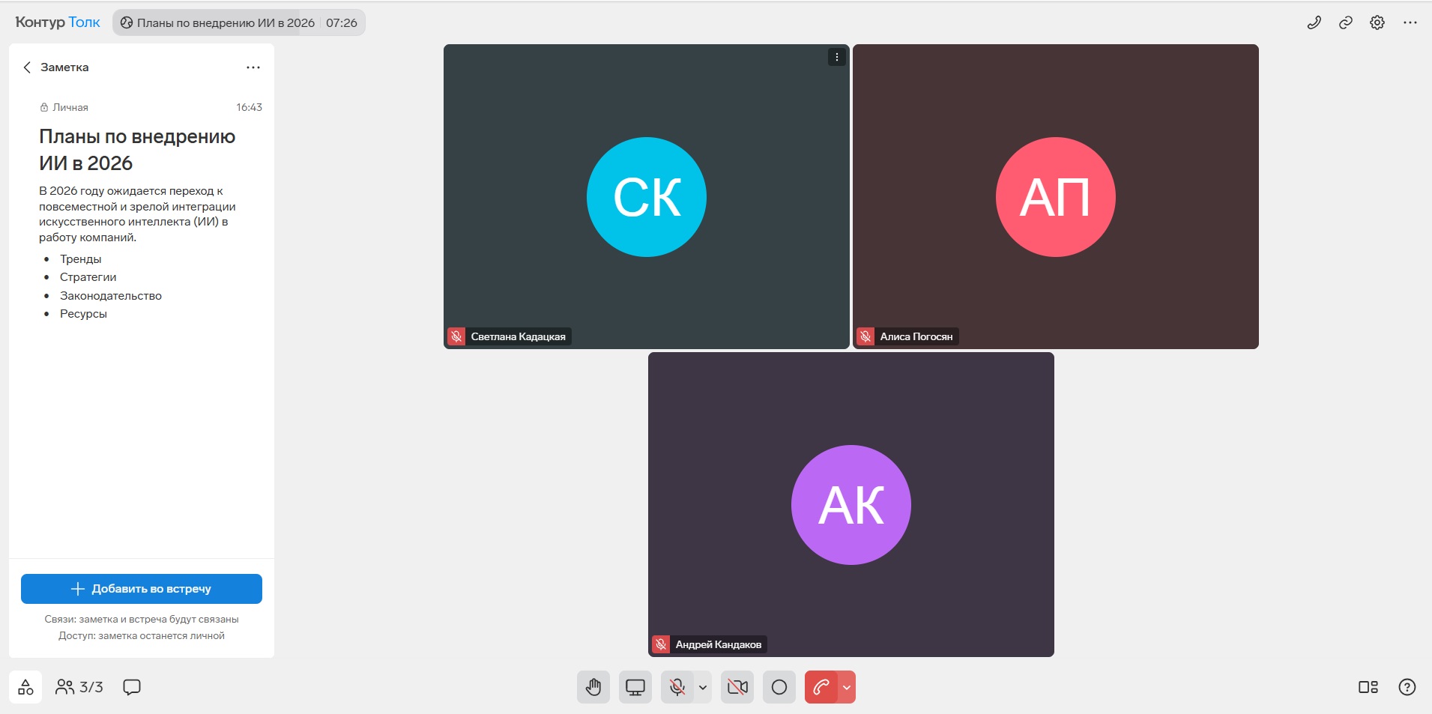
Task: Raise your hand in the meeting
Action: coord(593,687)
